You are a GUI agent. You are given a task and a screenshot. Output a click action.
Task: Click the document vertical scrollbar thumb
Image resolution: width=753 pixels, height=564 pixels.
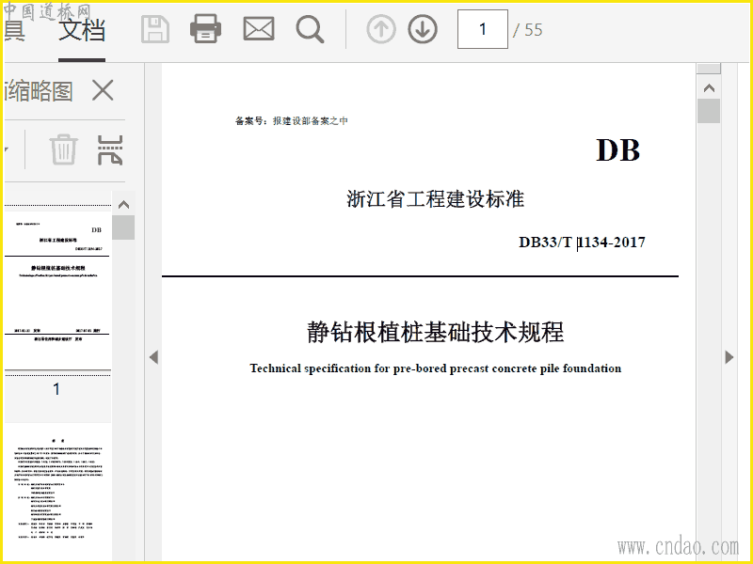point(708,111)
